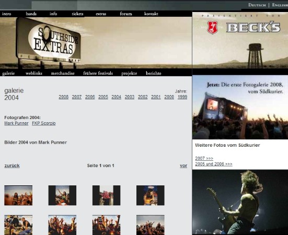This screenshot has width=288, height=235.
Task: Switch language to Deutsch
Action: tap(257, 5)
